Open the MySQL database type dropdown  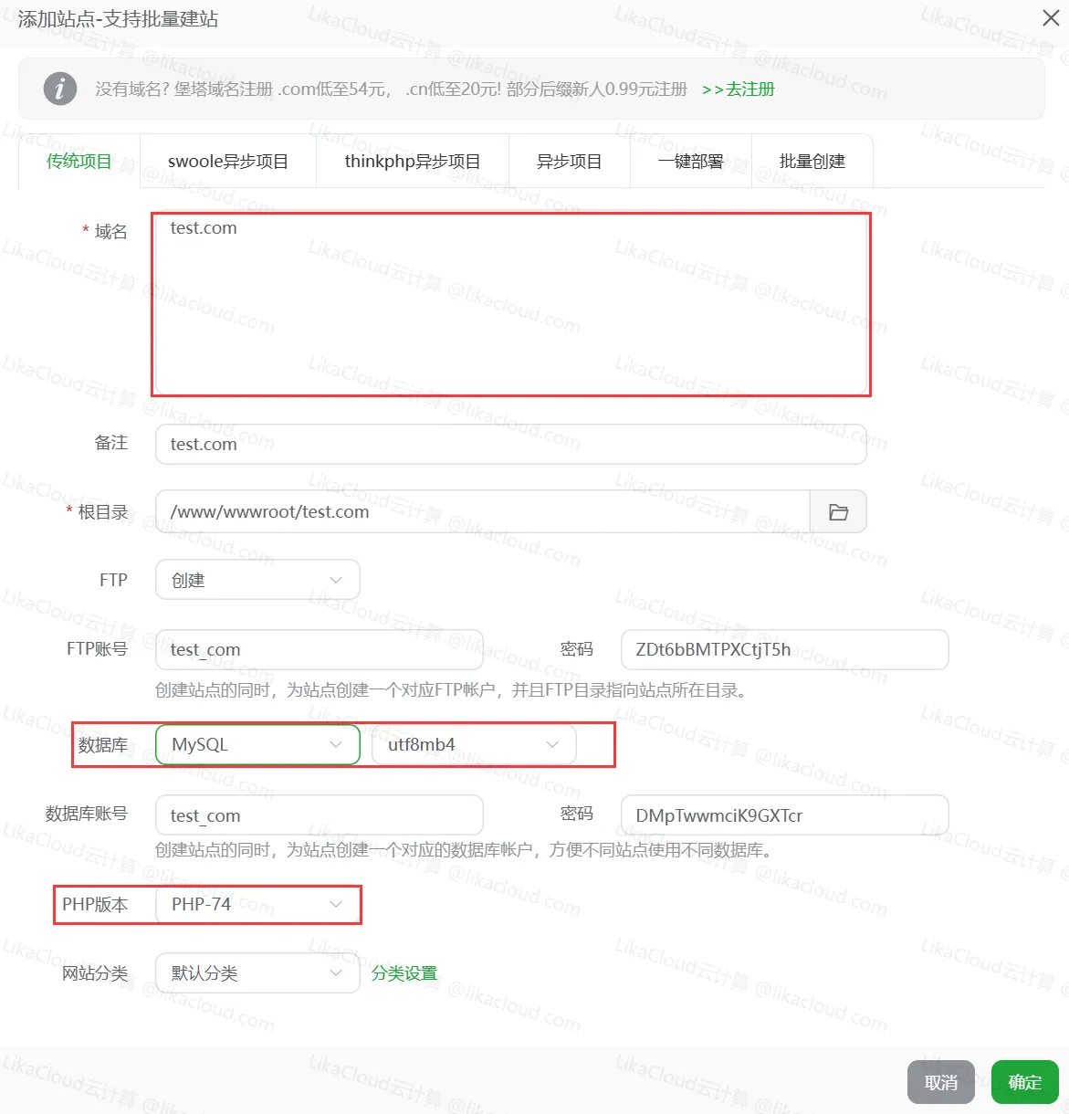click(x=257, y=744)
